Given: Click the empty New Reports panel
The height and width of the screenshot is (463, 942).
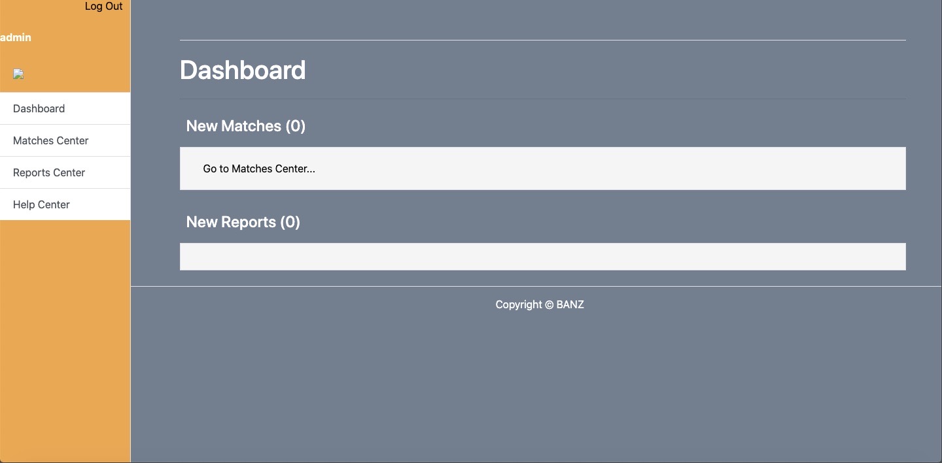Looking at the screenshot, I should pyautogui.click(x=543, y=257).
